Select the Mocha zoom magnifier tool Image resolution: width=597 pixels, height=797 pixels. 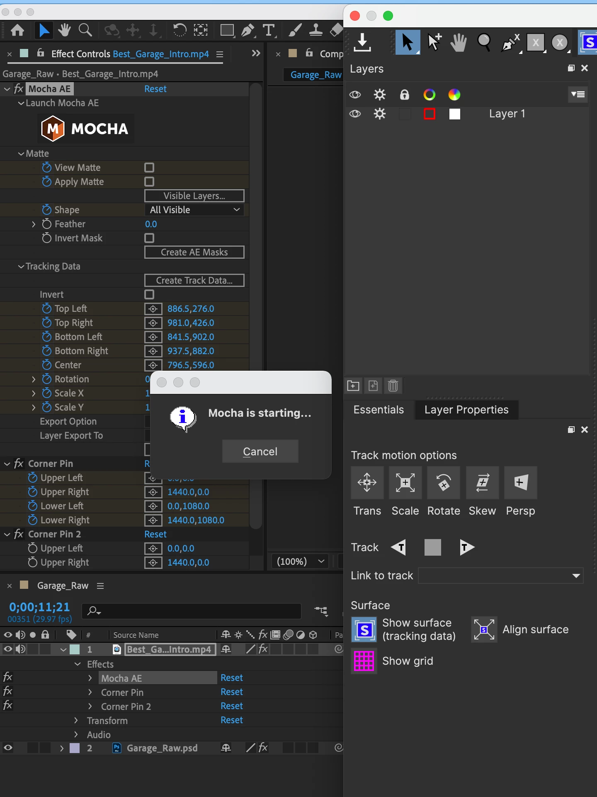coord(484,42)
